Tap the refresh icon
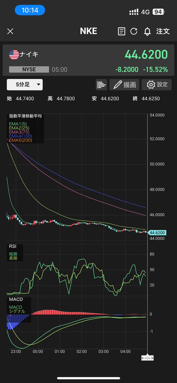Image resolution: width=177 pixels, height=383 pixels. pyautogui.click(x=134, y=31)
